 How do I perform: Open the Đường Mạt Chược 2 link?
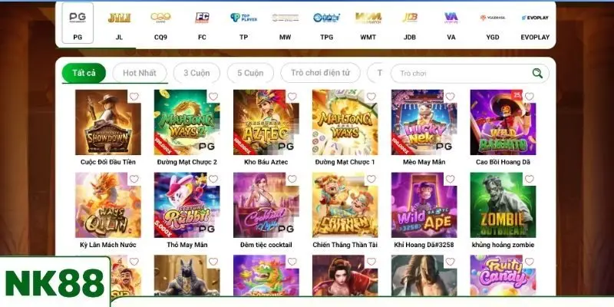pos(187,162)
